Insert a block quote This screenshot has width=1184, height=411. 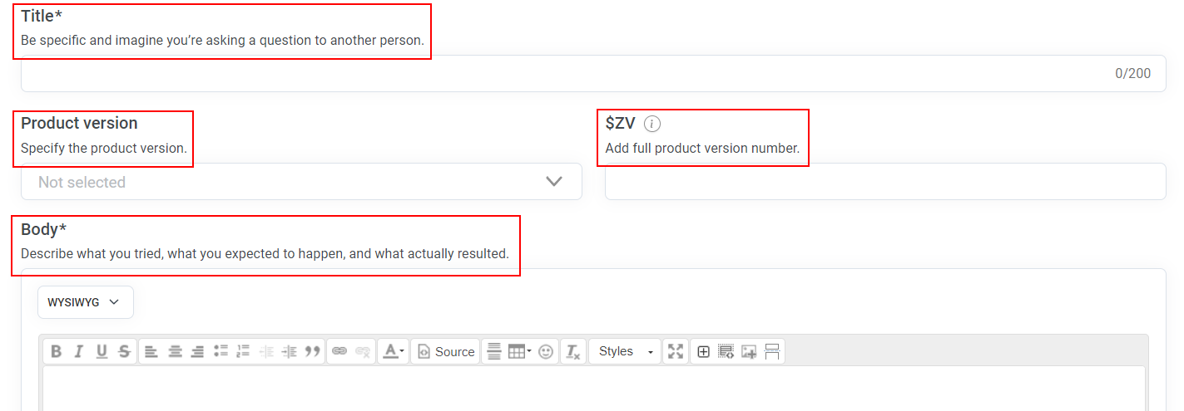pyautogui.click(x=313, y=352)
